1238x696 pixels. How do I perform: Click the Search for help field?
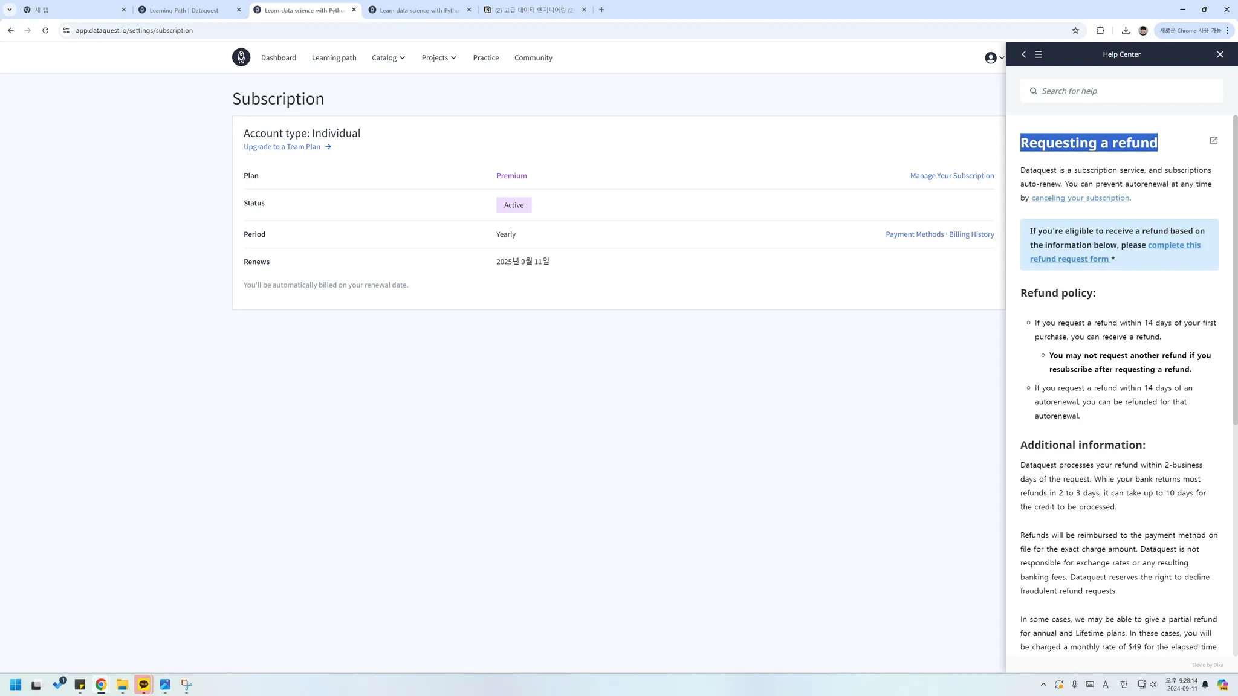(x=1121, y=91)
